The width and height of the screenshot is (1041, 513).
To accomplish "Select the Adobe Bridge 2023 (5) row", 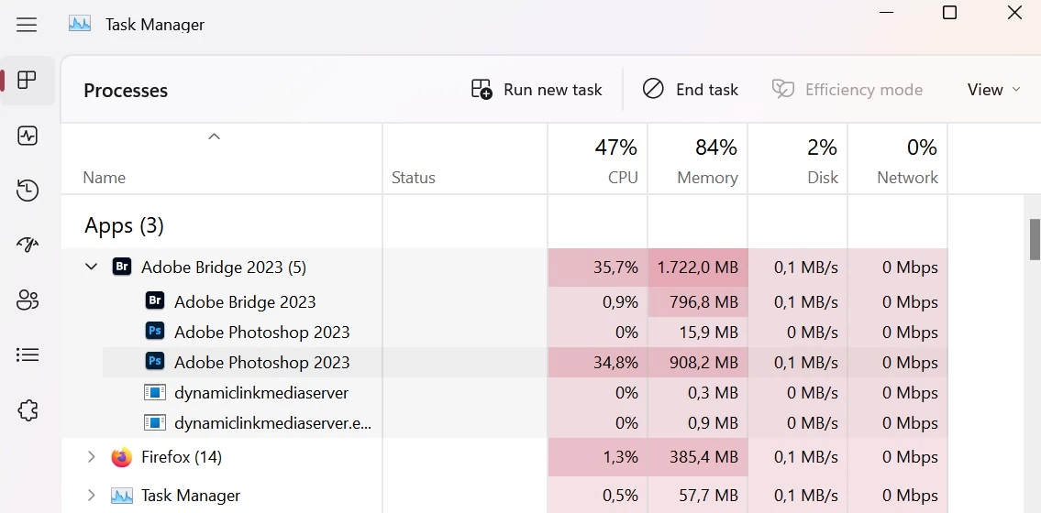I will click(504, 267).
